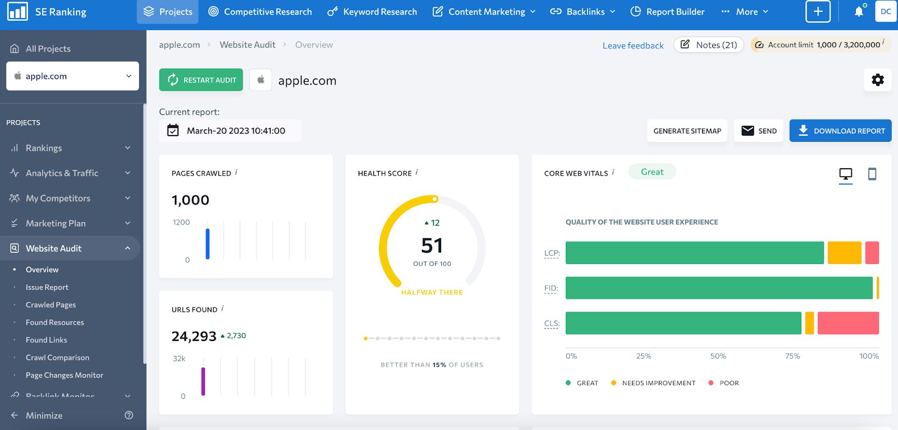Select Found Resources in sidebar
Screen dimensions: 898x430
[55, 322]
